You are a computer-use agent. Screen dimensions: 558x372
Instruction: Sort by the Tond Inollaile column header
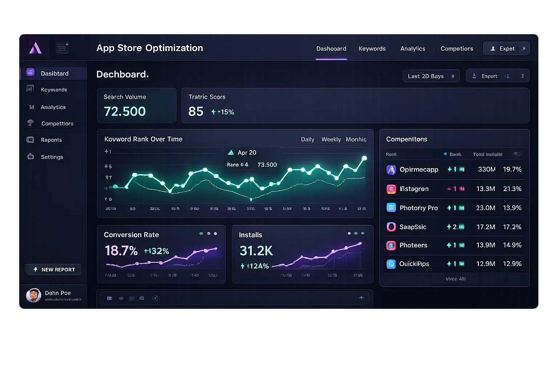coord(488,154)
